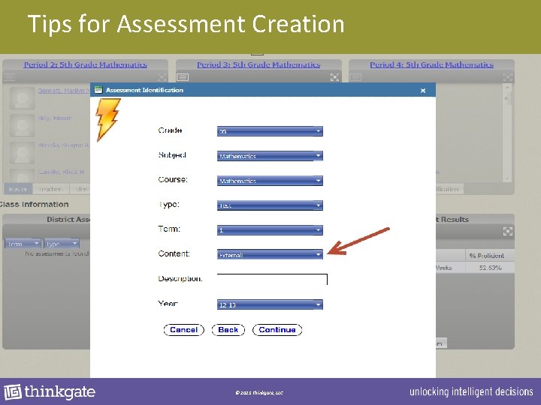
Task: Open student Camille, Rhea link
Action: coord(61,172)
